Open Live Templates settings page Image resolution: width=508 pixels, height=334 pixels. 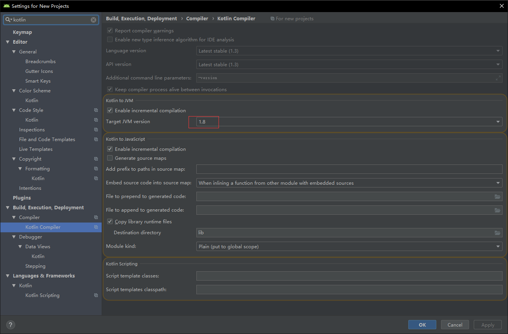(36, 149)
